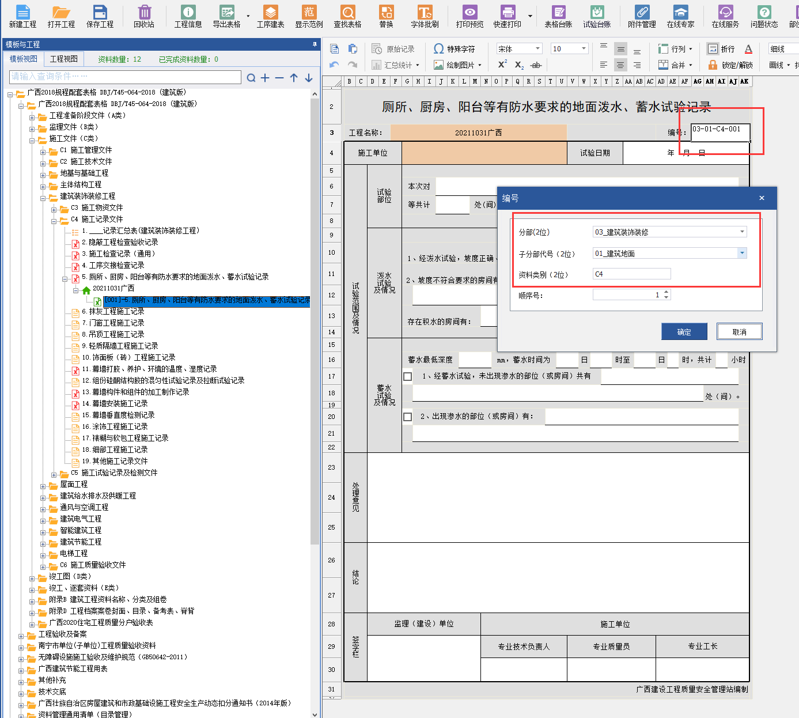Toggle 折行 line wrap
Image resolution: width=799 pixels, height=718 pixels.
tap(721, 49)
